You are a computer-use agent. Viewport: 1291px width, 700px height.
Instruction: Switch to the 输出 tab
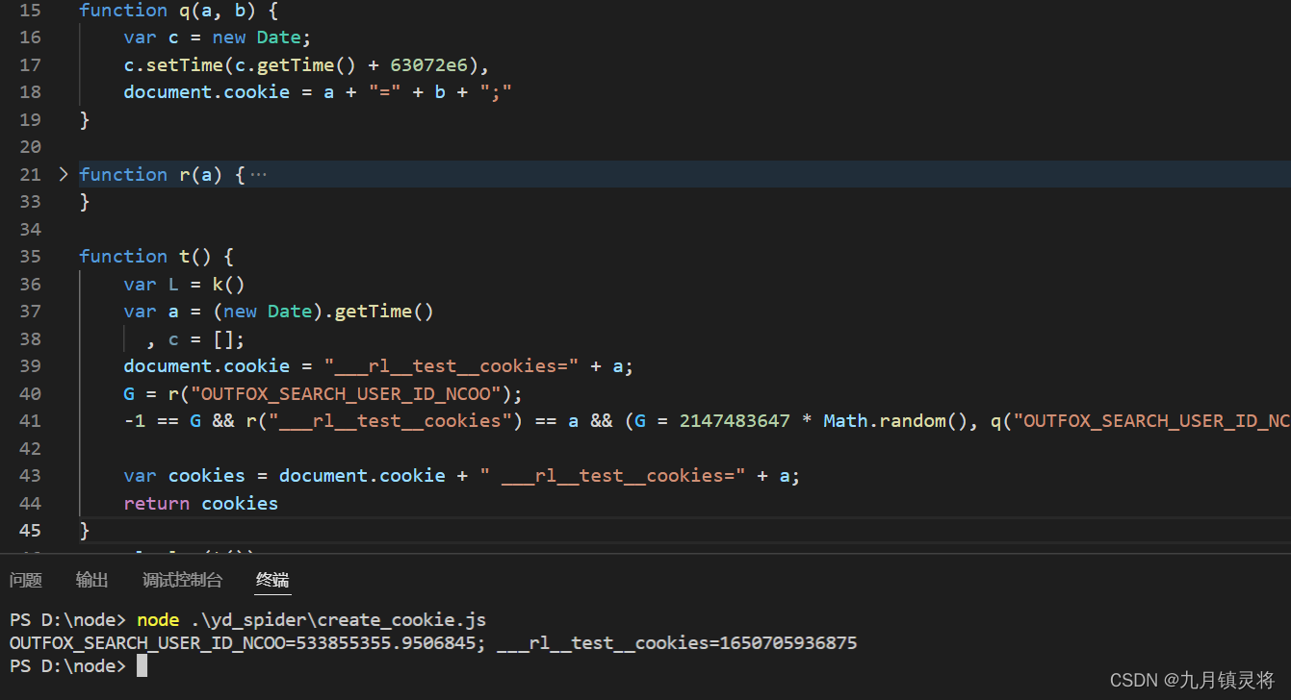[x=92, y=580]
